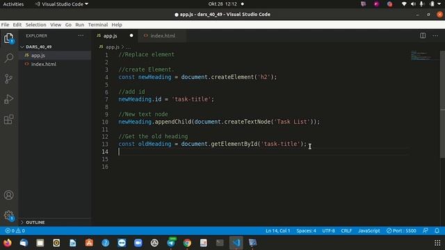This screenshot has height=250, width=445.
Task: Click the microphone icon in top bar
Action: click(422, 4)
